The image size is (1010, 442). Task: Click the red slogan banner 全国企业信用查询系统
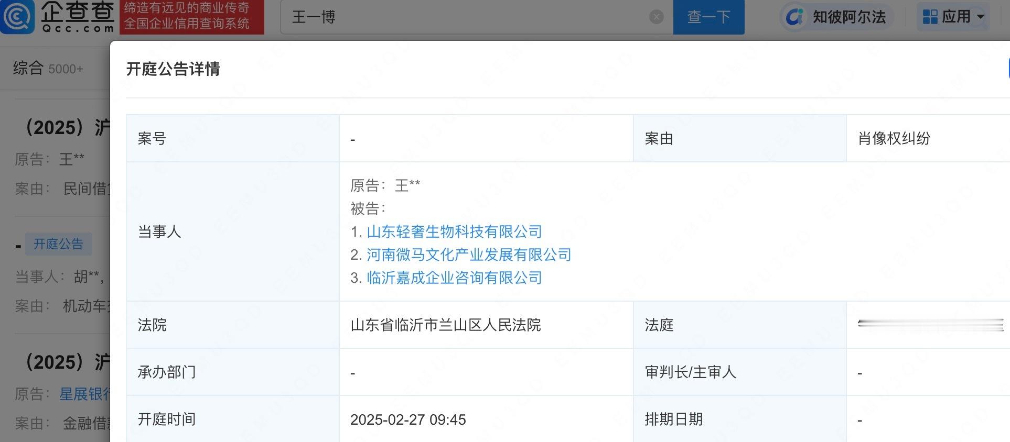tap(192, 17)
